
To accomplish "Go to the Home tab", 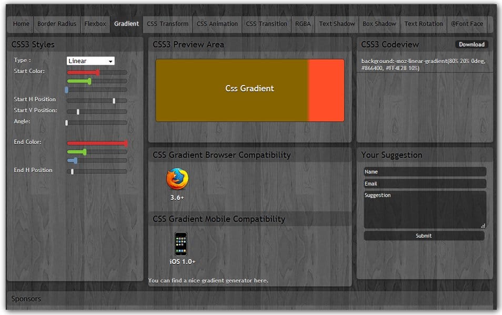I will tap(21, 24).
